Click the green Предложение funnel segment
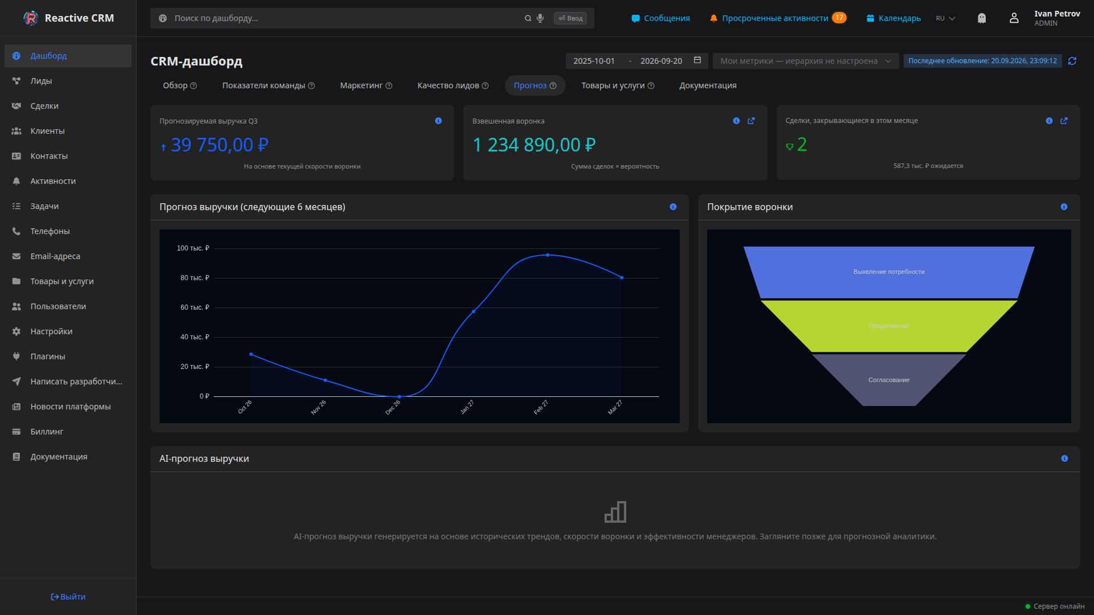 (x=889, y=326)
